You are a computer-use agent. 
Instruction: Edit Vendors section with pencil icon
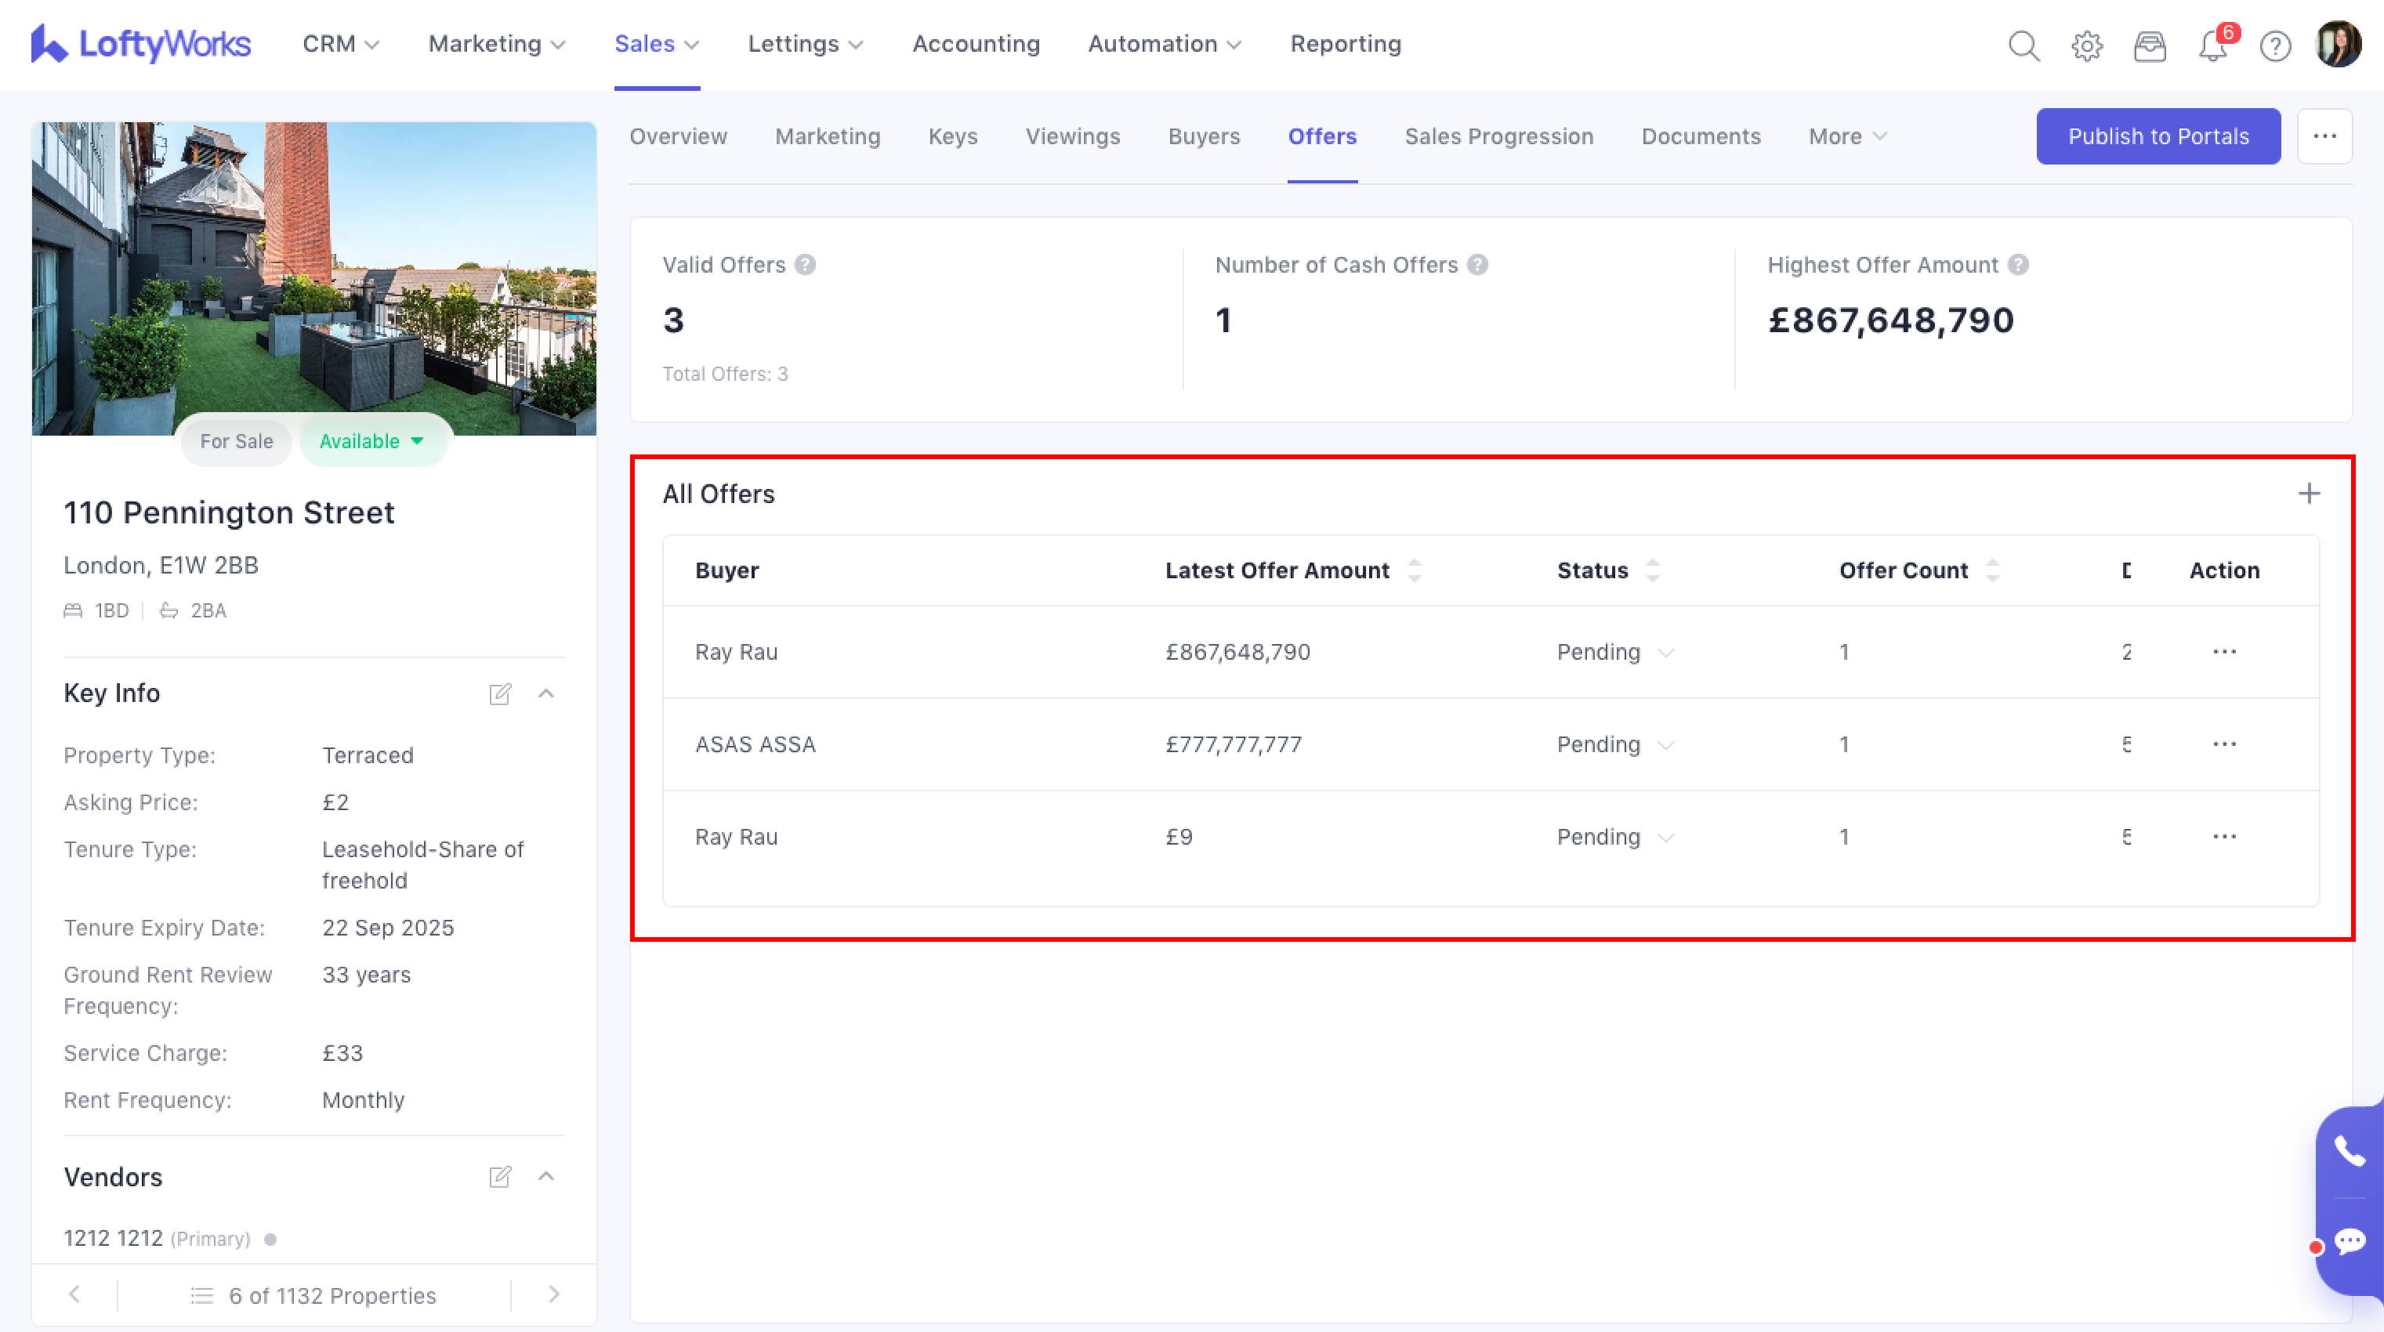pyautogui.click(x=500, y=1177)
